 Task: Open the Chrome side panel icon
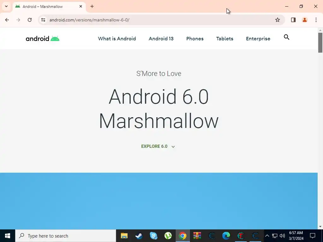pyautogui.click(x=293, y=20)
